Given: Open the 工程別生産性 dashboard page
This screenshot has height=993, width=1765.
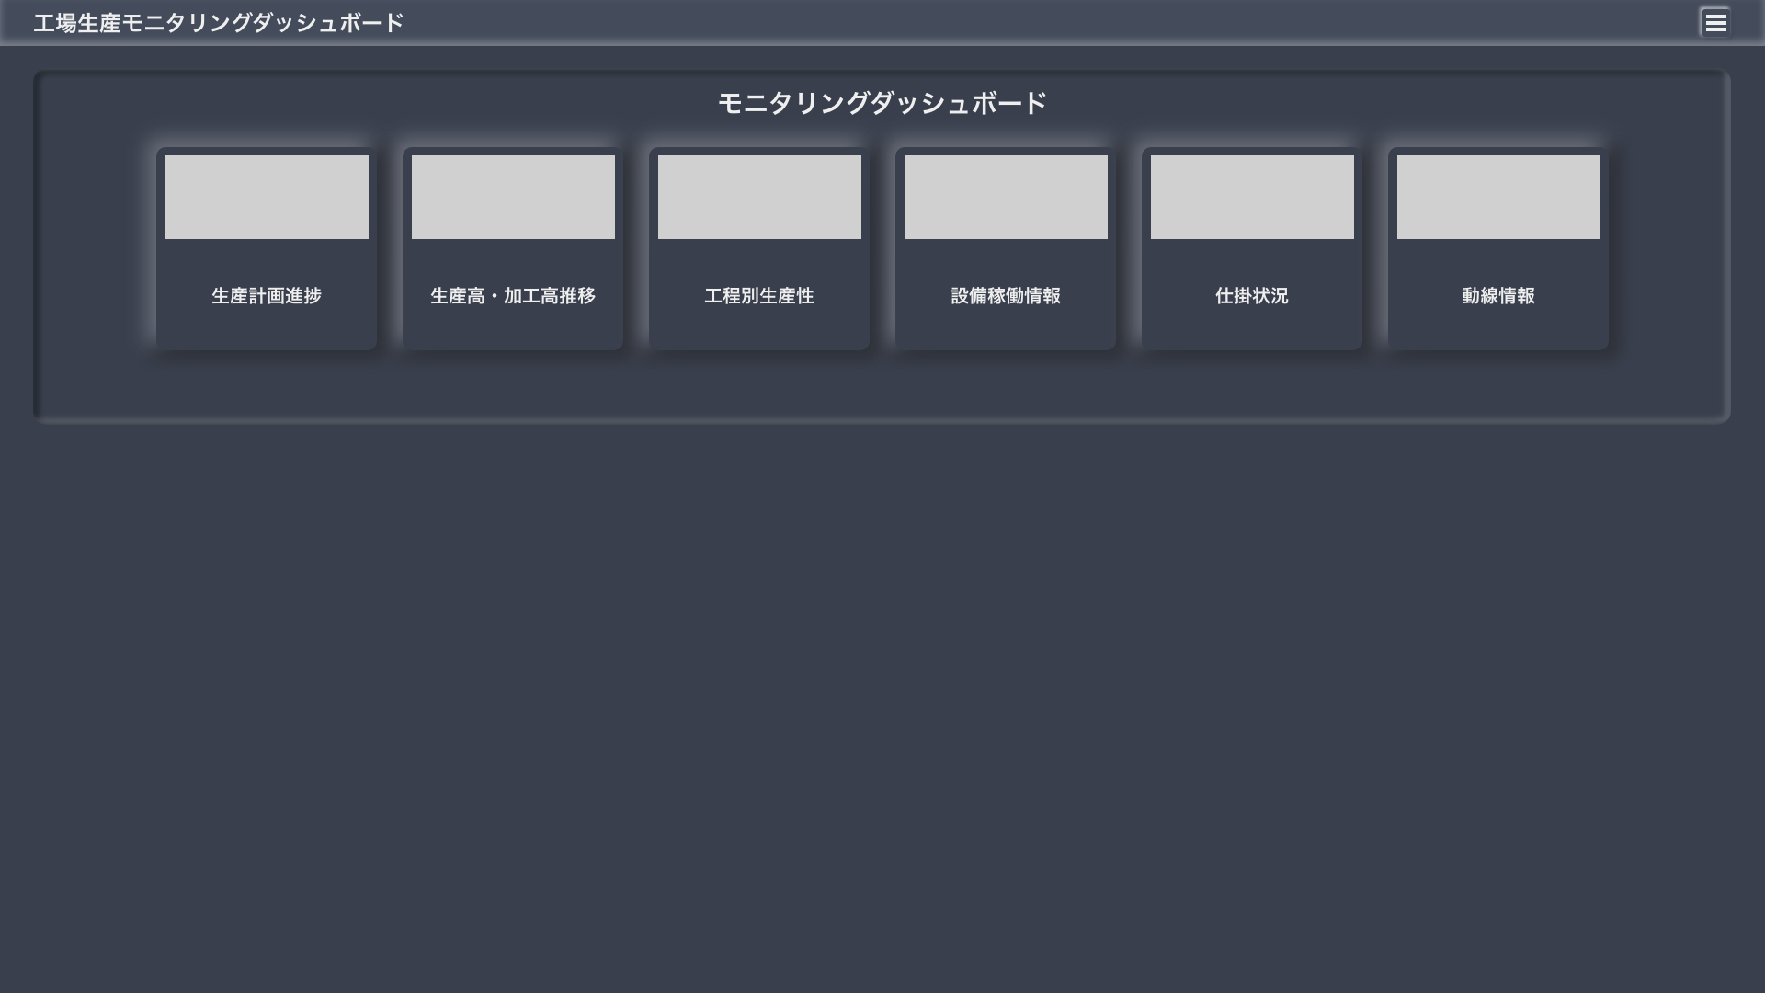Looking at the screenshot, I should pos(758,295).
